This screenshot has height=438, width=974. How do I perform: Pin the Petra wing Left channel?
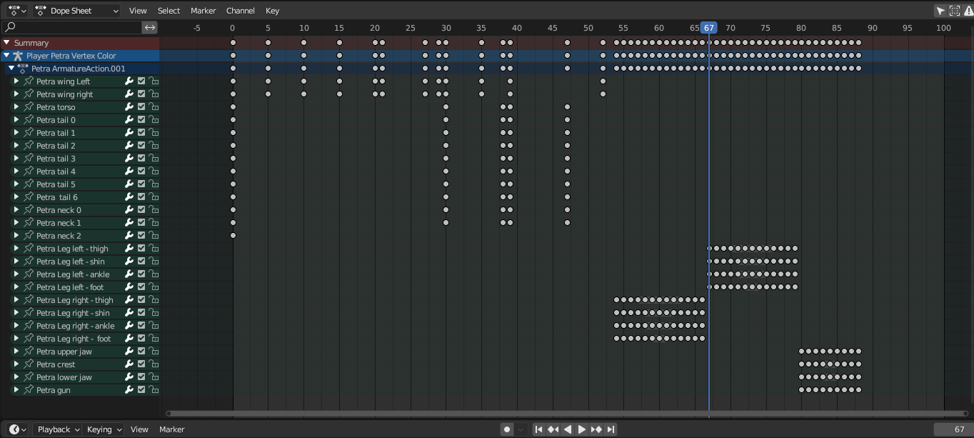[29, 81]
